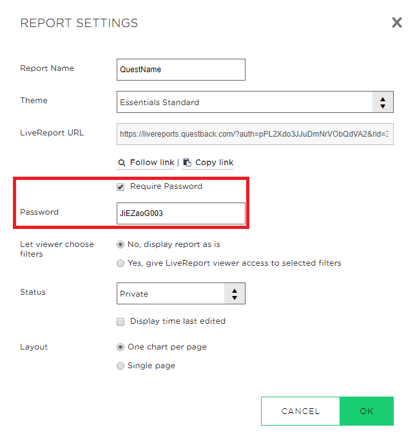Click the magnifier icon beside Follow link

coord(122,163)
